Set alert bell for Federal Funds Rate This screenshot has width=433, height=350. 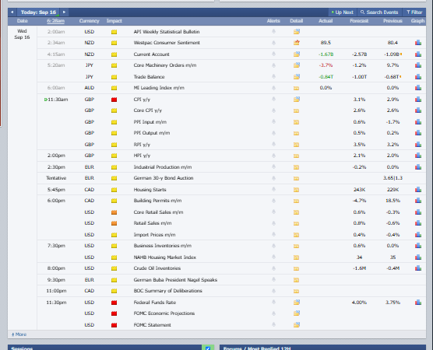[273, 302]
